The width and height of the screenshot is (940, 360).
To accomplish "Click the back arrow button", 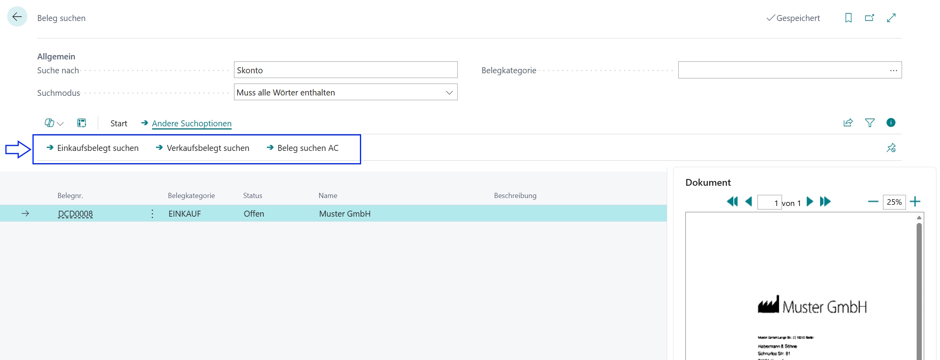I will pos(17,17).
